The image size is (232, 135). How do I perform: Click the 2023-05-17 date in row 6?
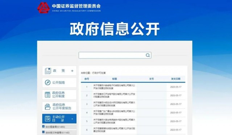(176, 130)
